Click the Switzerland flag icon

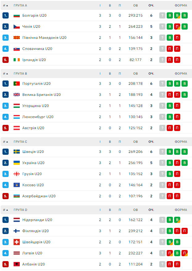click(x=17, y=242)
